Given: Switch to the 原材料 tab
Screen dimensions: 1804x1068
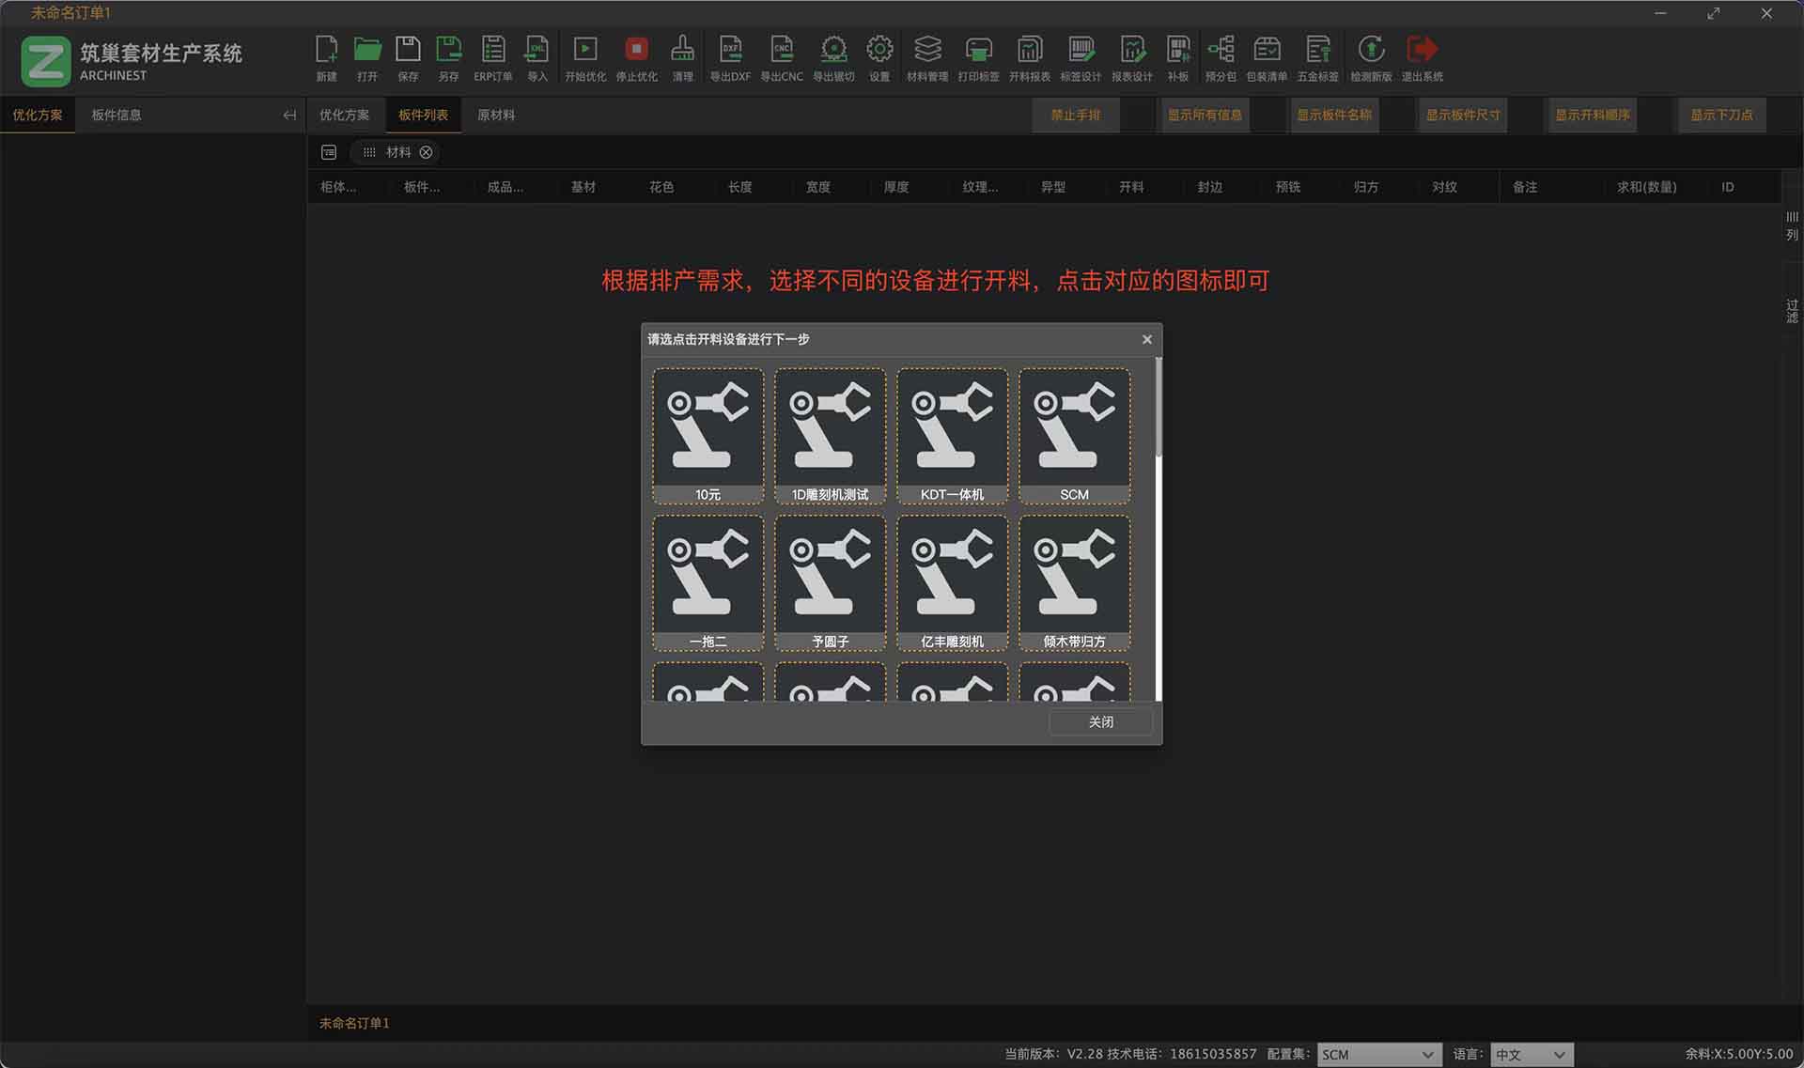Looking at the screenshot, I should pyautogui.click(x=495, y=115).
